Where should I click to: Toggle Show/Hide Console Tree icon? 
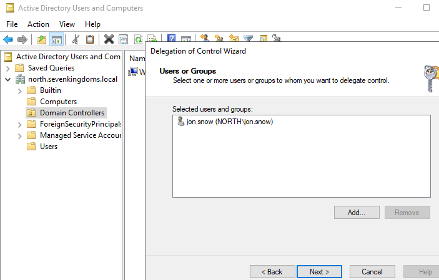point(56,39)
